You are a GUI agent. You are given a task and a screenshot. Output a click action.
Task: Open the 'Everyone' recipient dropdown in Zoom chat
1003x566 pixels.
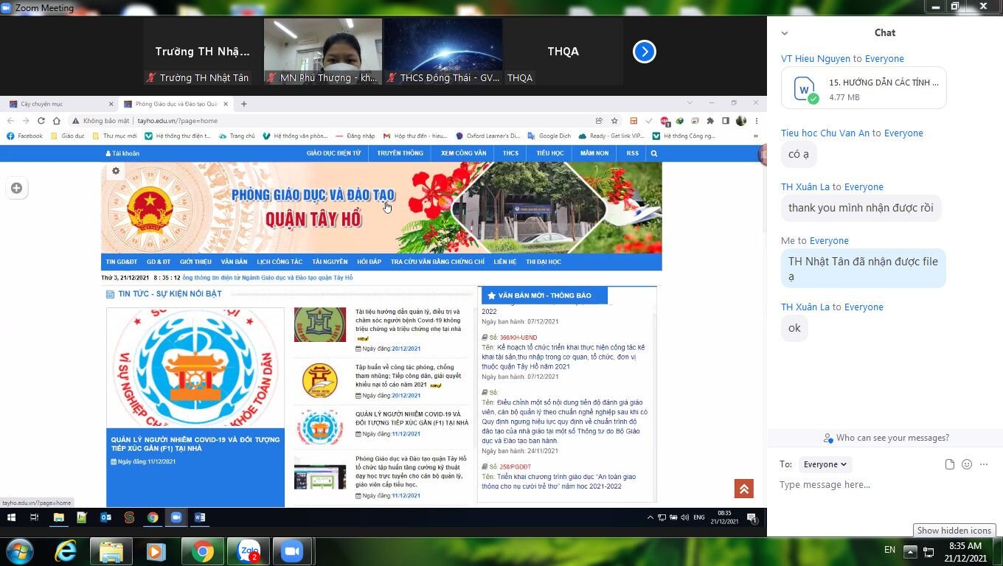[825, 464]
